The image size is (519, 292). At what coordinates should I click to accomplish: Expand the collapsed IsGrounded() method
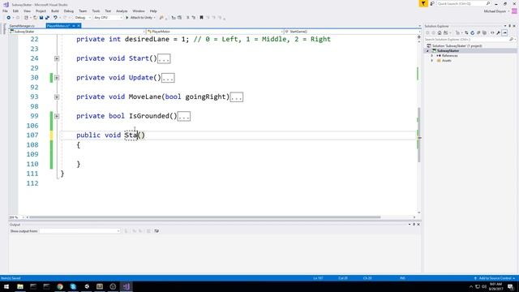click(x=57, y=116)
